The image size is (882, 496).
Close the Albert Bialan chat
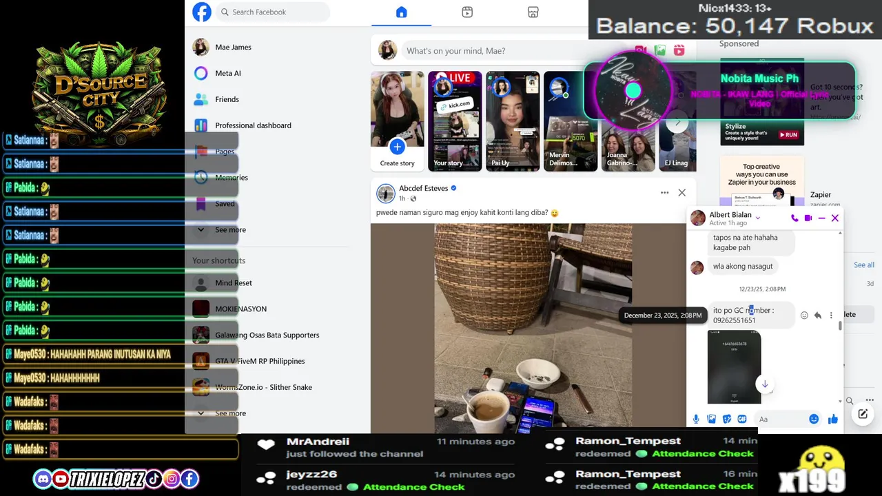pyautogui.click(x=834, y=218)
